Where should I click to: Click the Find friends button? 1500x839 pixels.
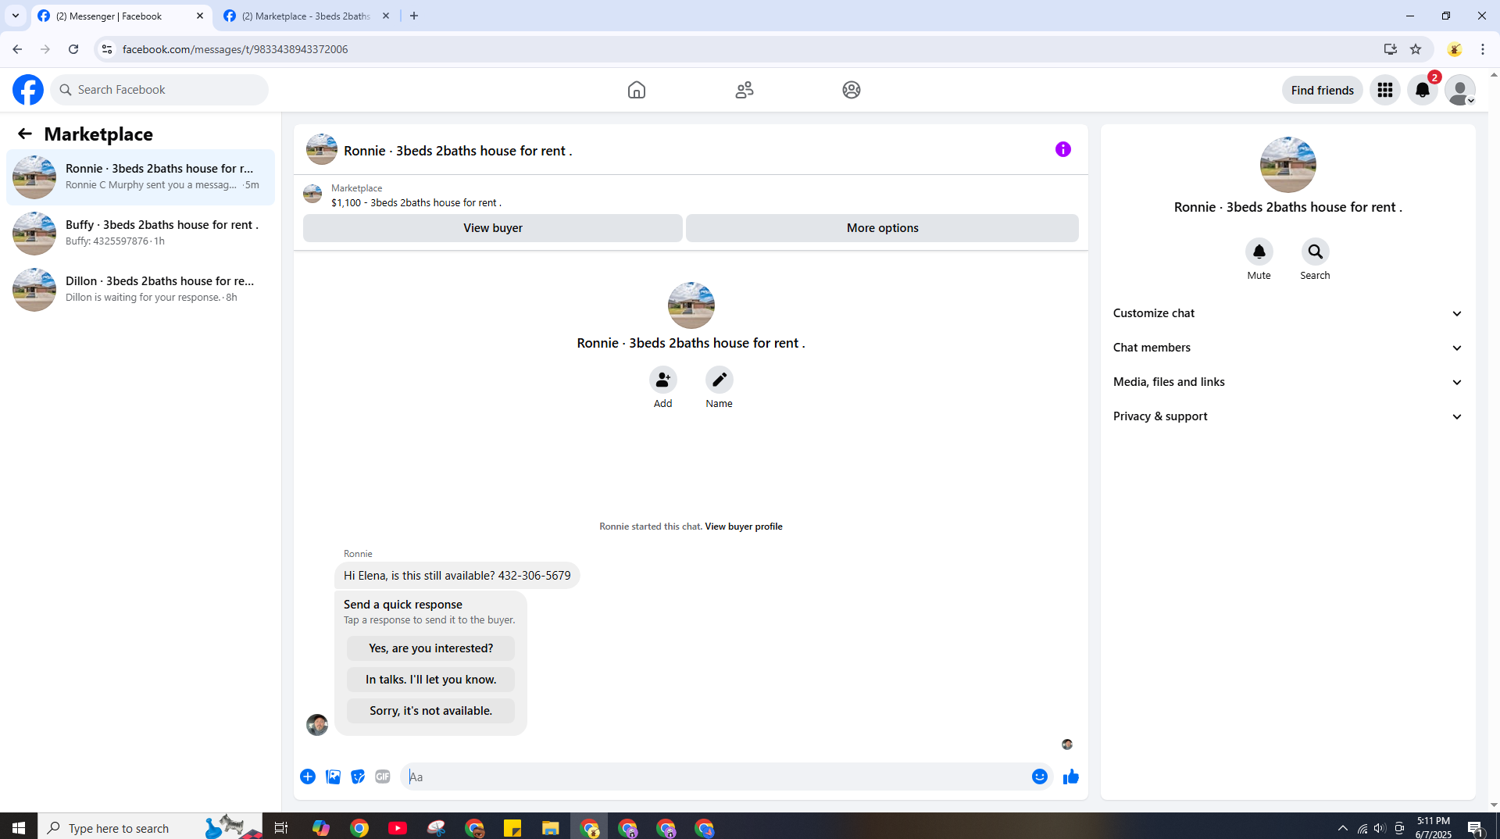1323,90
